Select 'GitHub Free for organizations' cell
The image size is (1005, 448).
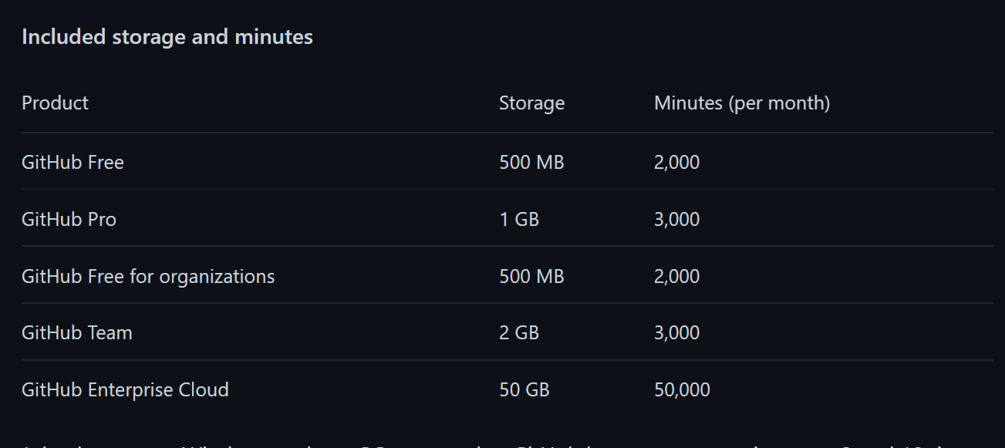[x=147, y=276]
